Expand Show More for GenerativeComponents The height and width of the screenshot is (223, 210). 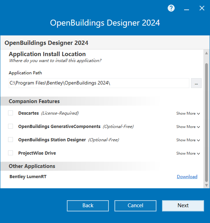pyautogui.click(x=188, y=127)
